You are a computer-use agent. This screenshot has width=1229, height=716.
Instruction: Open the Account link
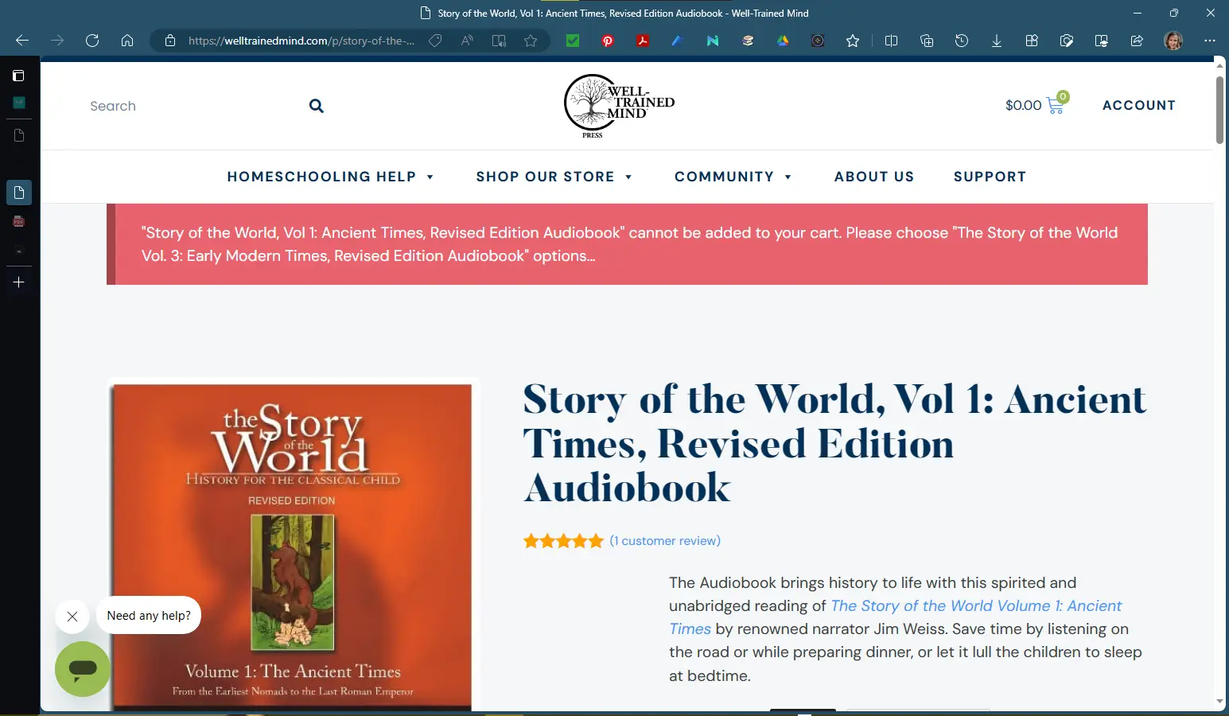(1138, 105)
